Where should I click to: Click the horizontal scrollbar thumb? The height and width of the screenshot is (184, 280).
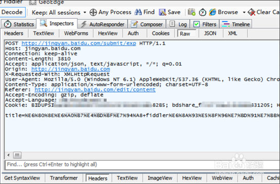(x=17, y=155)
